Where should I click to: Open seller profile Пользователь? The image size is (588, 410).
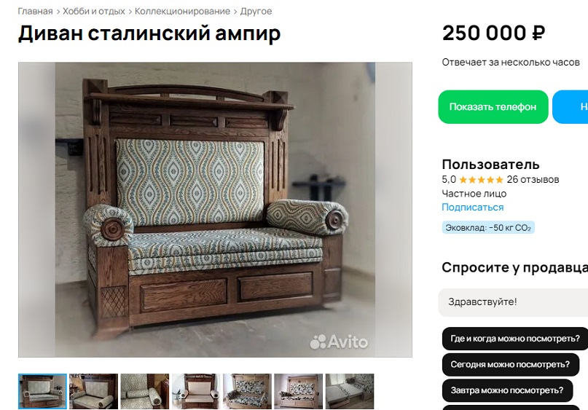[x=490, y=164]
